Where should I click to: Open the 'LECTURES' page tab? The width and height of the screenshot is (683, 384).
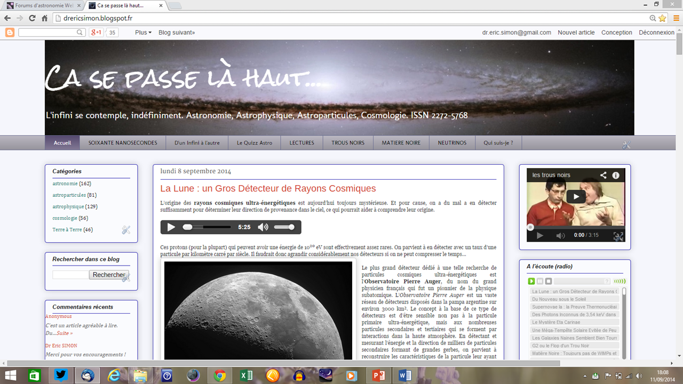point(302,143)
